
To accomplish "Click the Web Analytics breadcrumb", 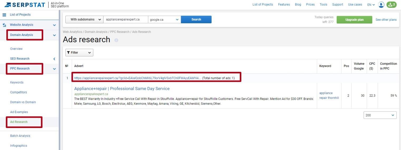I will tap(72, 32).
